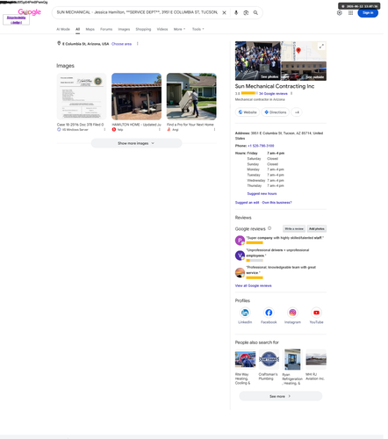Image resolution: width=388 pixels, height=439 pixels.
Task: Expand Show more images
Action: point(136,143)
